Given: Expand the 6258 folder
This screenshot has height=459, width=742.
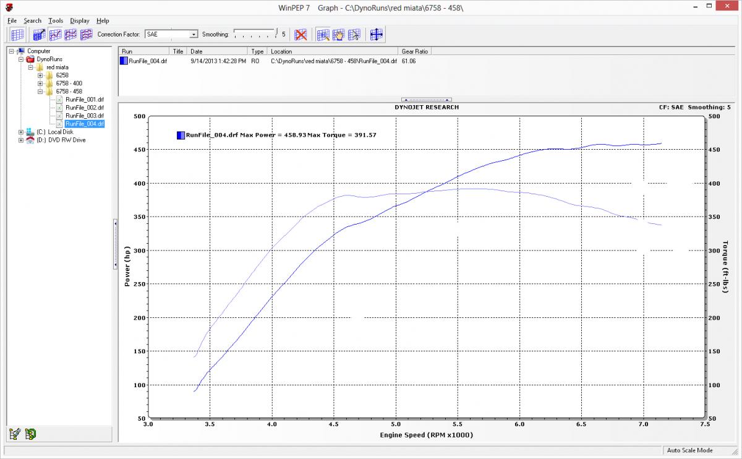Looking at the screenshot, I should coord(40,75).
